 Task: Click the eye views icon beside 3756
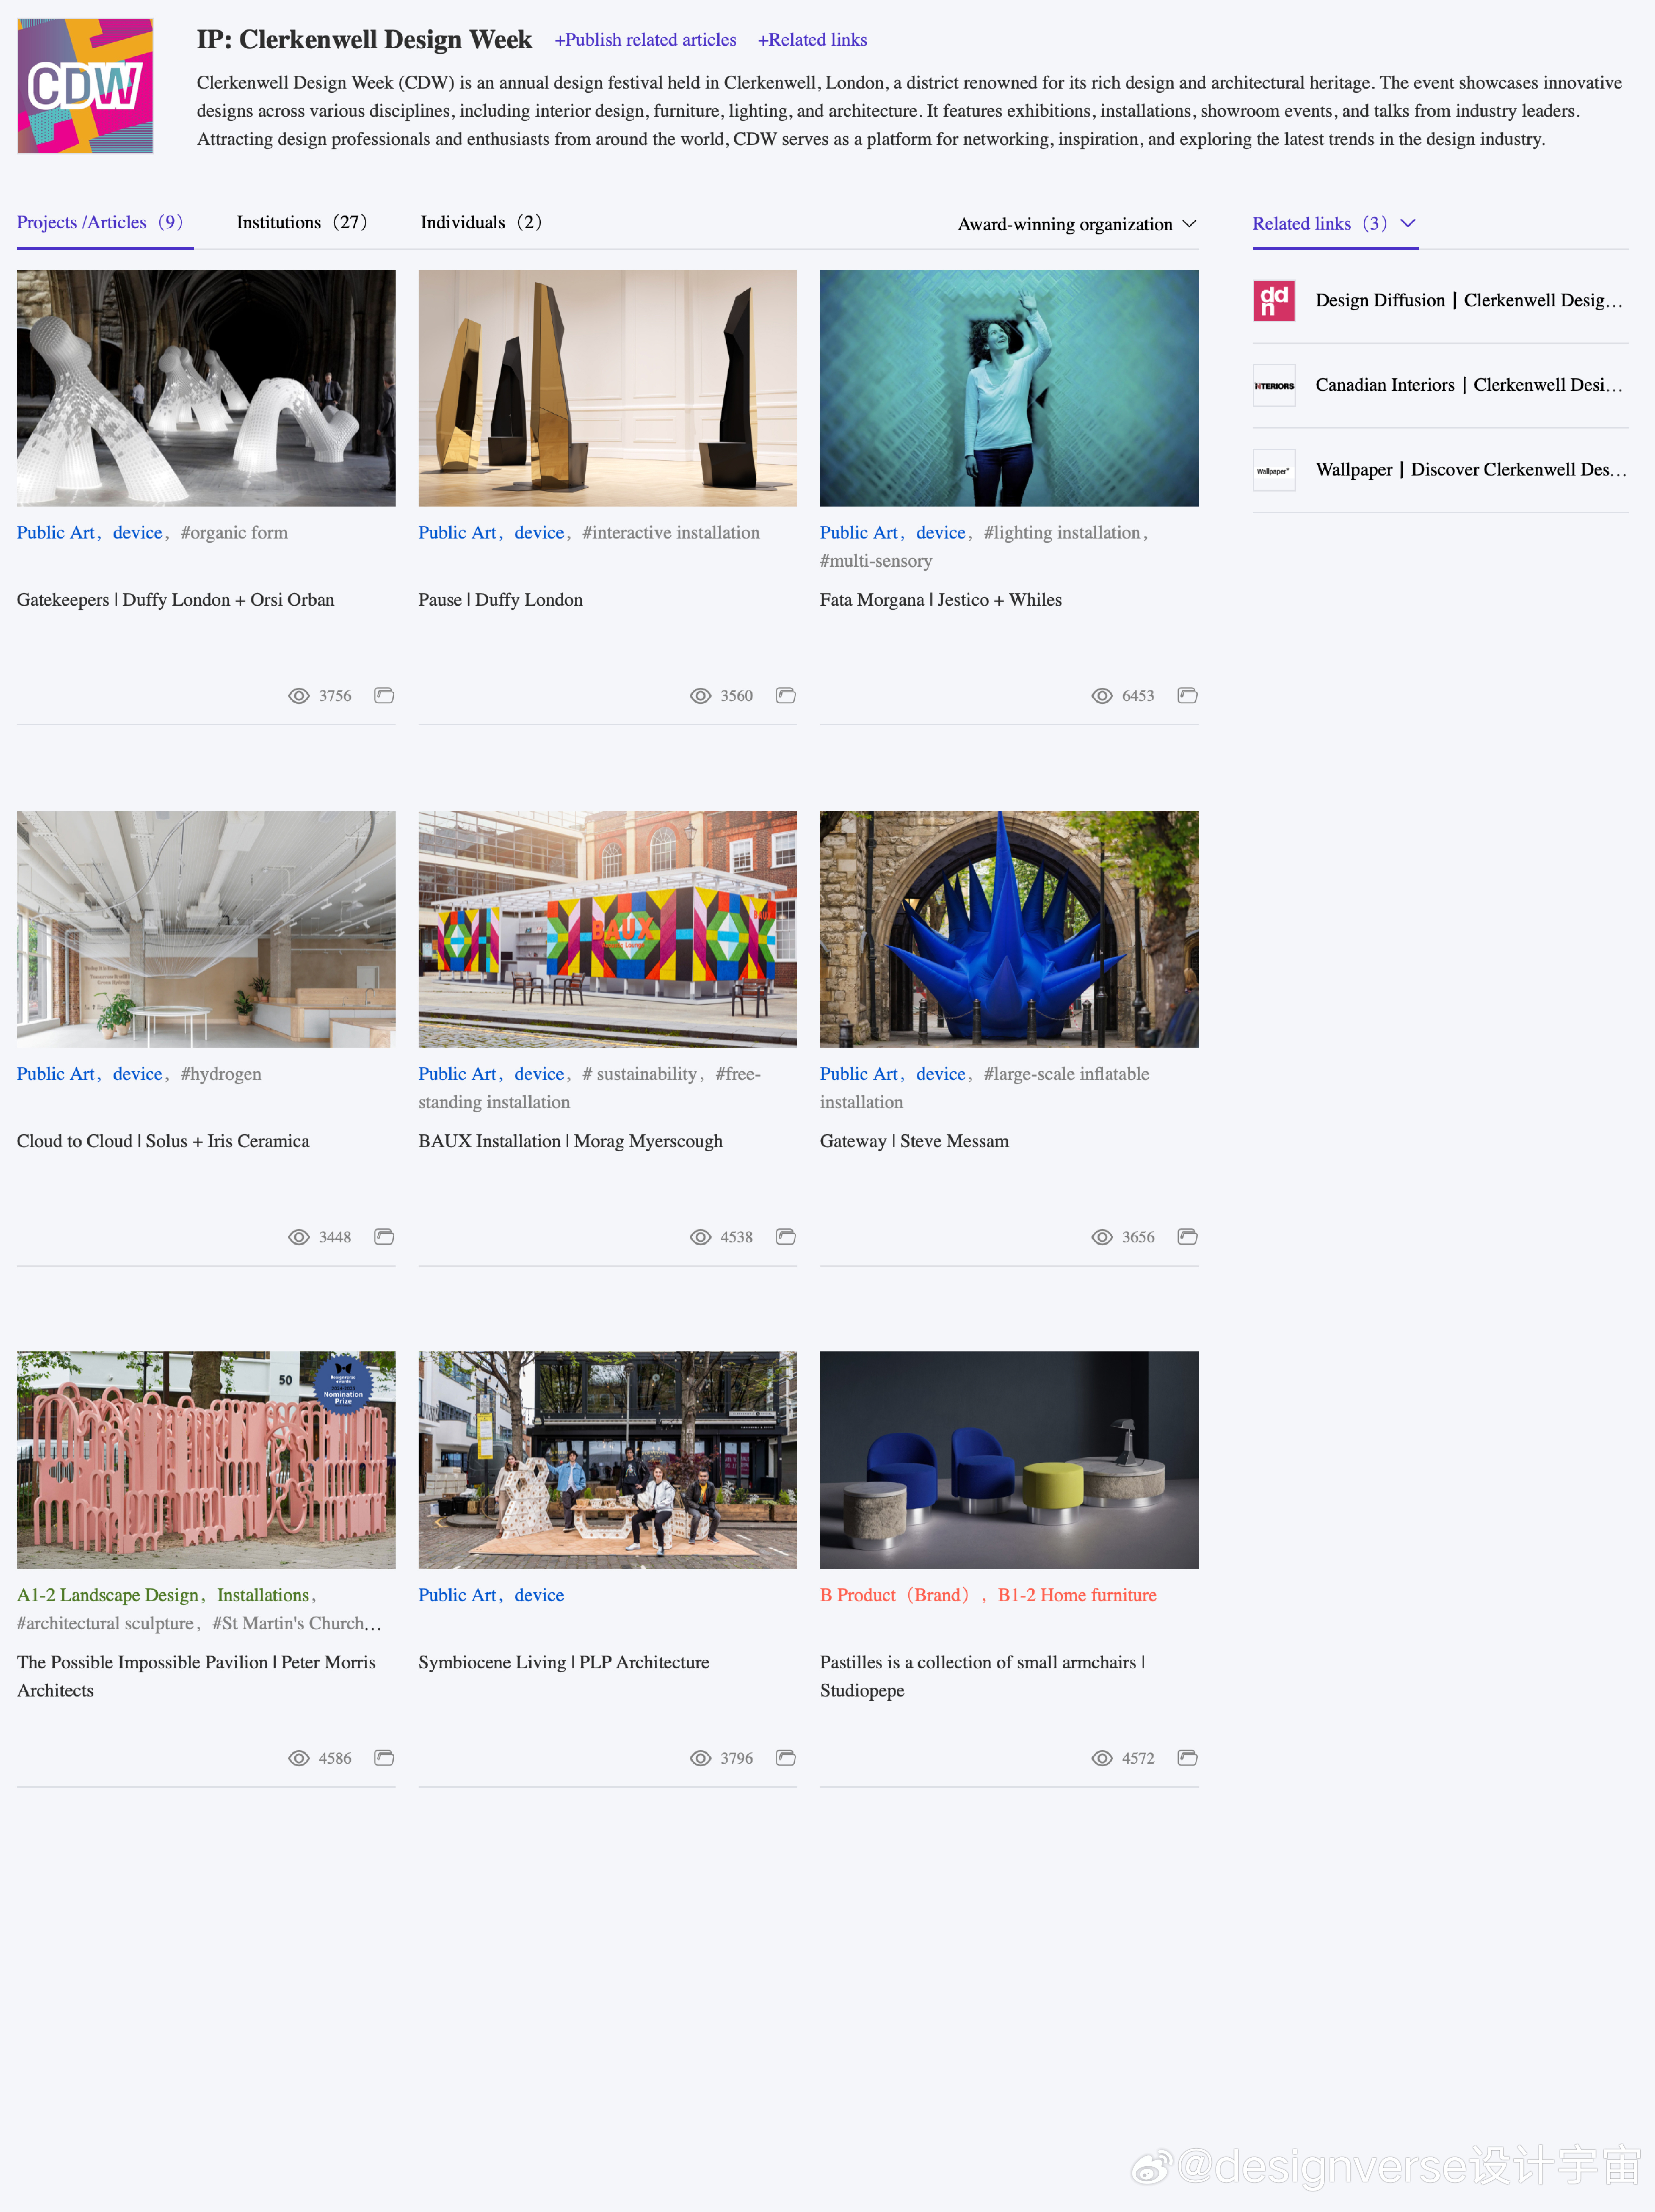299,696
